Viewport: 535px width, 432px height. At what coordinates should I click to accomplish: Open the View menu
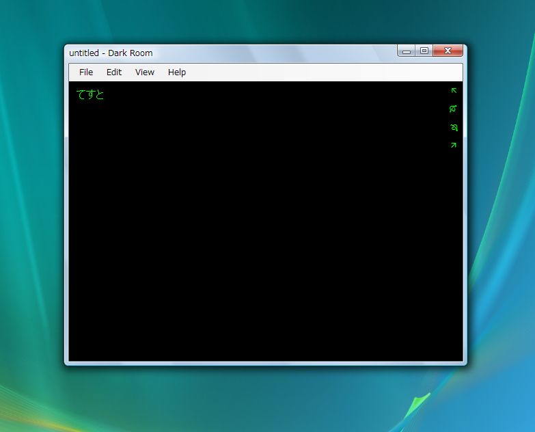point(145,72)
